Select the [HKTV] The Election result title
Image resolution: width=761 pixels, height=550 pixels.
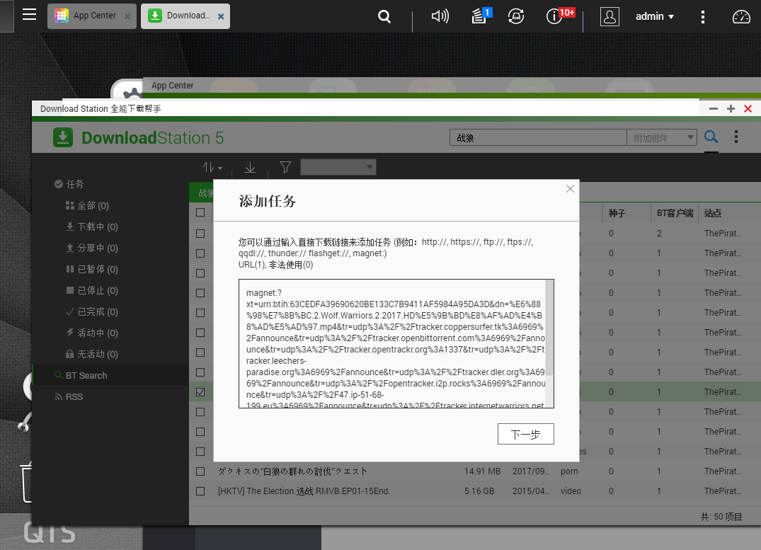(304, 491)
